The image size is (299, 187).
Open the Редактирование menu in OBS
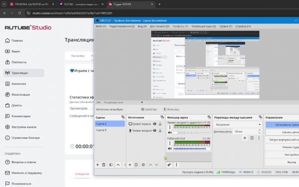[x=122, y=26]
